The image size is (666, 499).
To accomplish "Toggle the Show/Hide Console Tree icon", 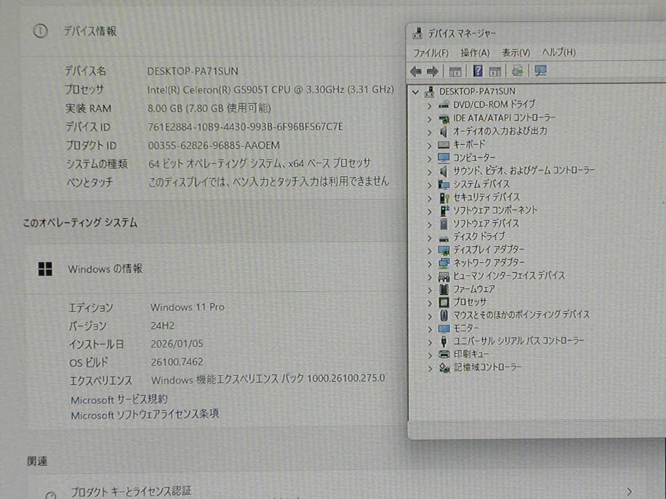I will 454,71.
